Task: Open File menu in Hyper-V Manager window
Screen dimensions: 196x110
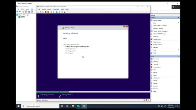Action: [18, 9]
